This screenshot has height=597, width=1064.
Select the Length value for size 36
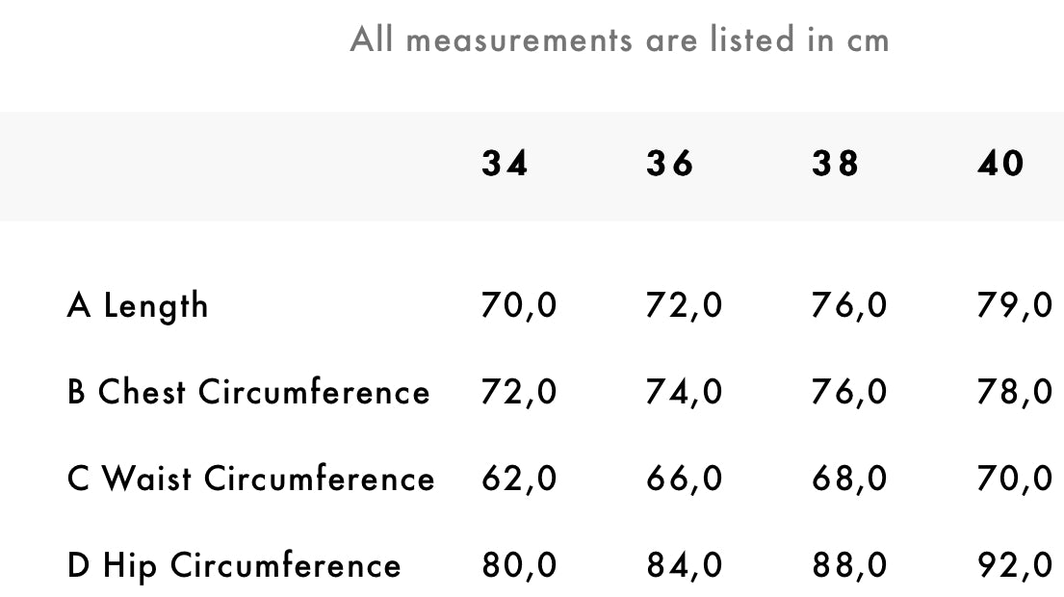pos(684,306)
